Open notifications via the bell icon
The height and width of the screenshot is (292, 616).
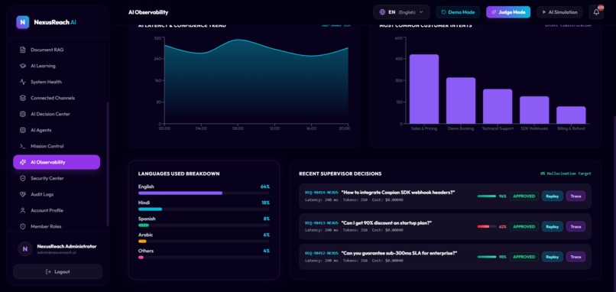point(596,12)
